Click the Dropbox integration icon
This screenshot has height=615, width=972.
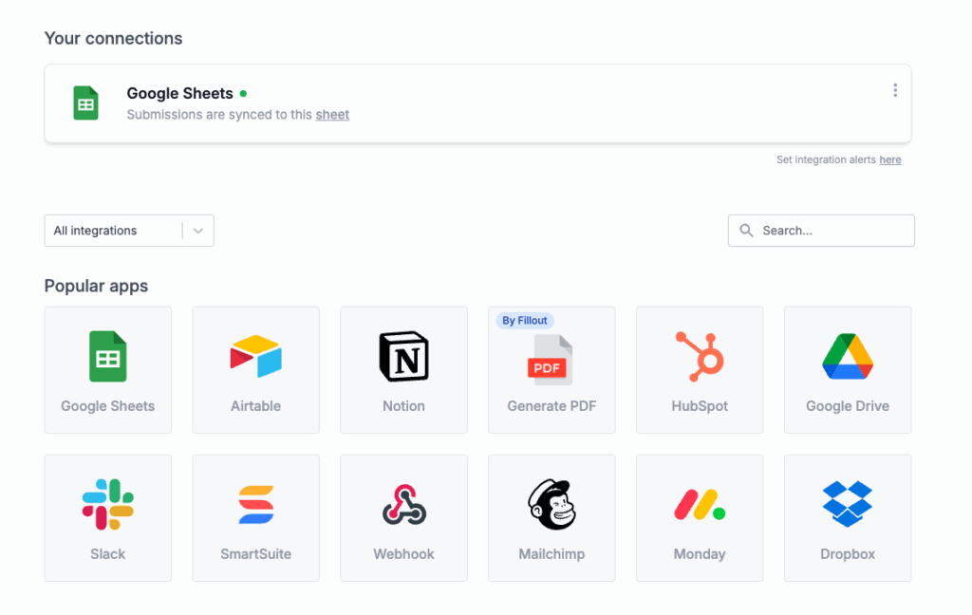tap(847, 504)
